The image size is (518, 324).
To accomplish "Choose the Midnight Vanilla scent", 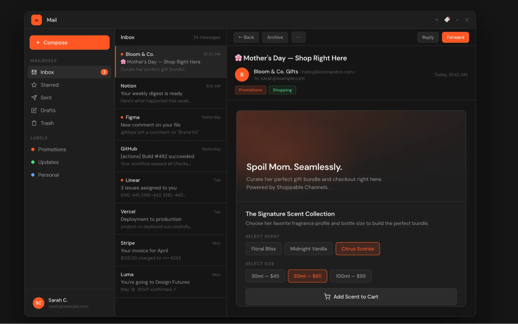I will [308, 249].
